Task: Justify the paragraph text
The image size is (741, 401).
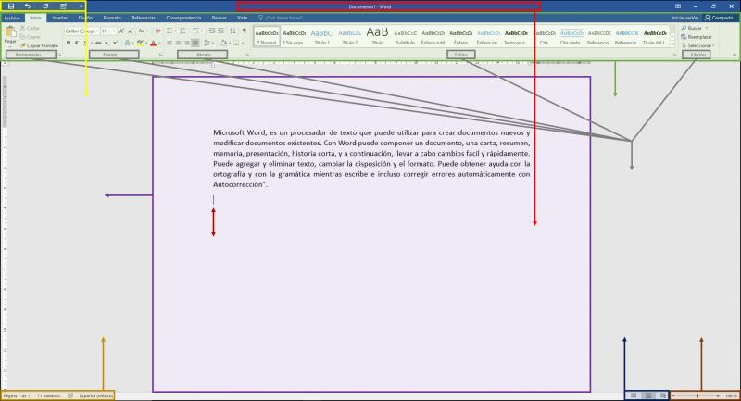Action: coord(195,43)
